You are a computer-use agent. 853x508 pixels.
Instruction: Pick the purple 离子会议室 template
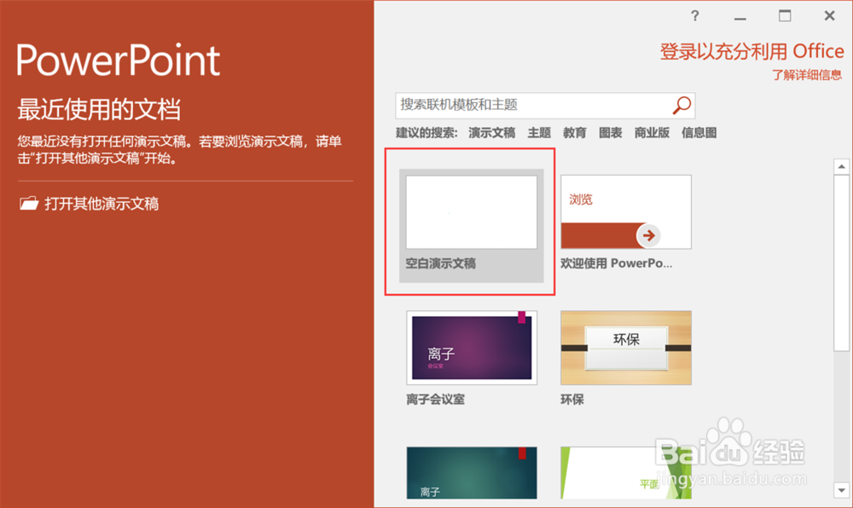pos(472,348)
